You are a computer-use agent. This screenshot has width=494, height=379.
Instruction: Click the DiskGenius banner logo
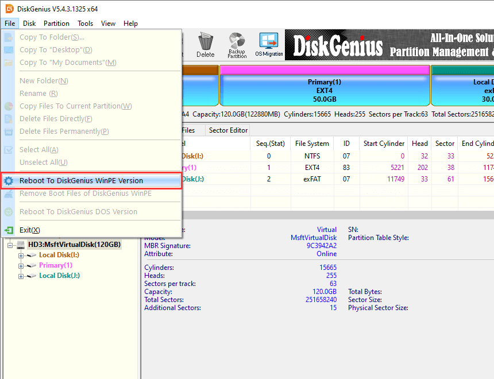[x=338, y=45]
